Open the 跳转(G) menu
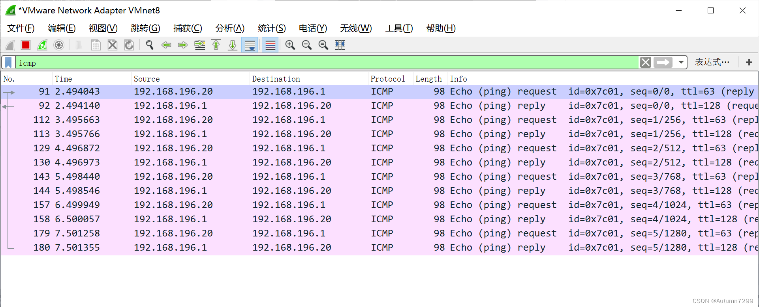 click(145, 28)
